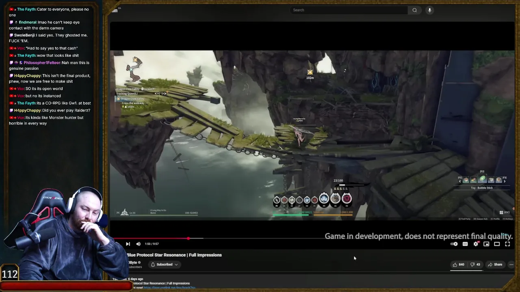Click Endmeral's username in chat
The width and height of the screenshot is (520, 292).
click(28, 22)
